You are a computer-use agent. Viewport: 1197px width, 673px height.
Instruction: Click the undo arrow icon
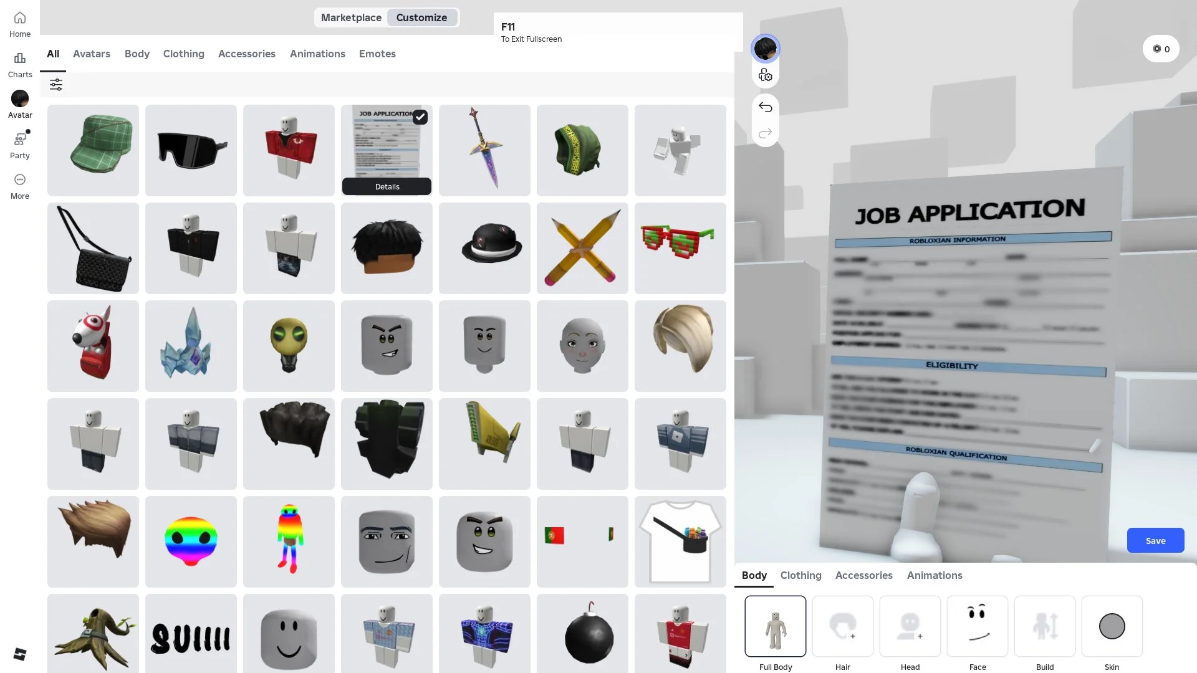click(x=766, y=107)
